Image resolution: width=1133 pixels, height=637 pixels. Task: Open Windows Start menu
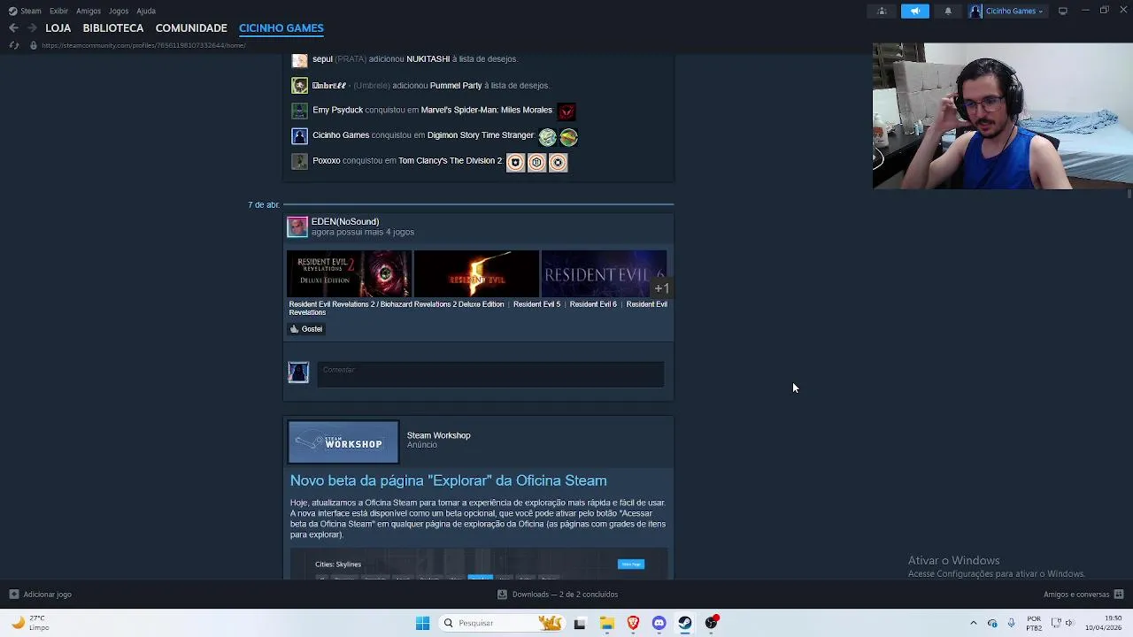pyautogui.click(x=422, y=623)
